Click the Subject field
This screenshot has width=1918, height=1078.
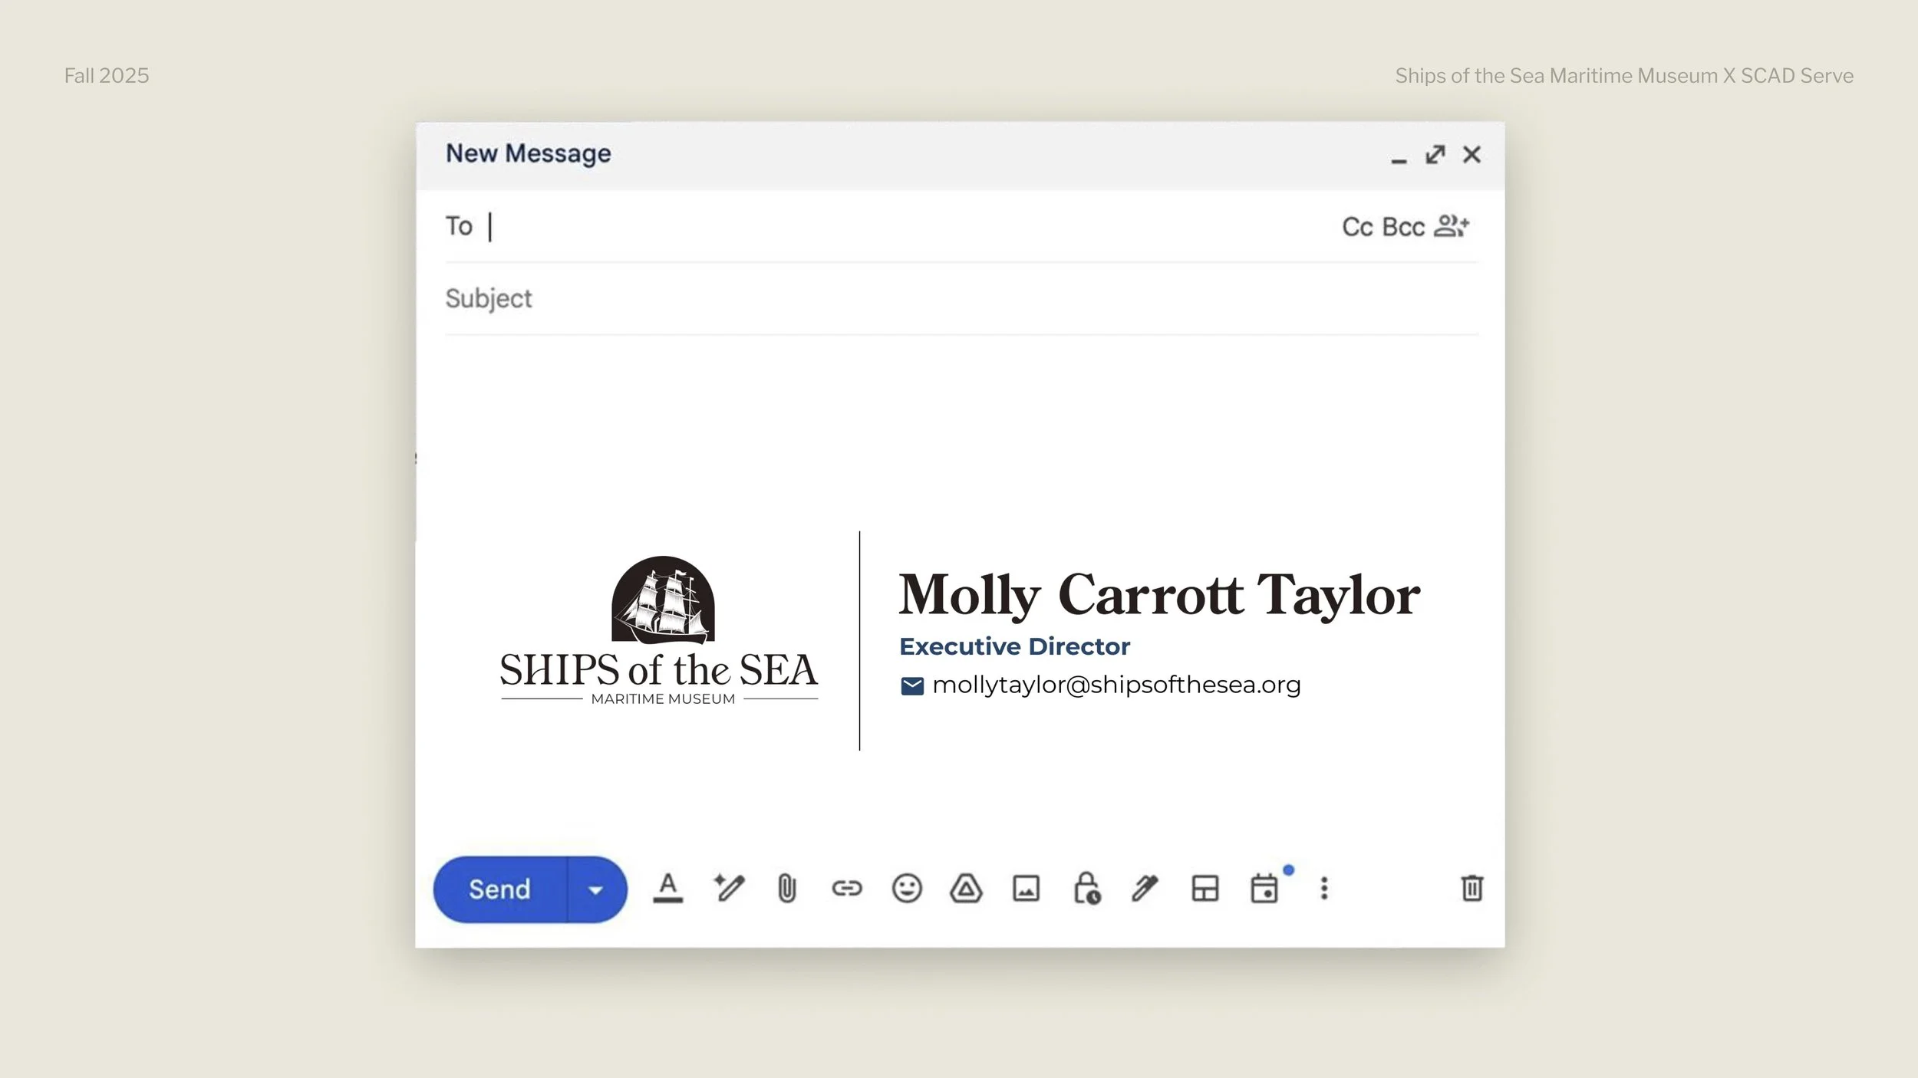(962, 299)
